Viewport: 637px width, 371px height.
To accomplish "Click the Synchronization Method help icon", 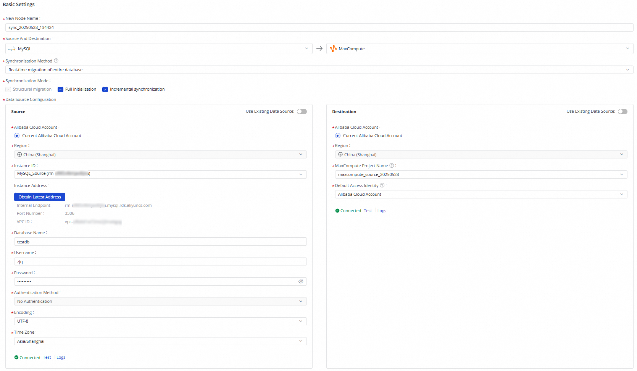I will point(56,61).
